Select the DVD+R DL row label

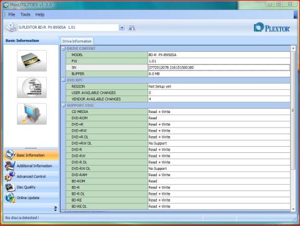coord(107,137)
